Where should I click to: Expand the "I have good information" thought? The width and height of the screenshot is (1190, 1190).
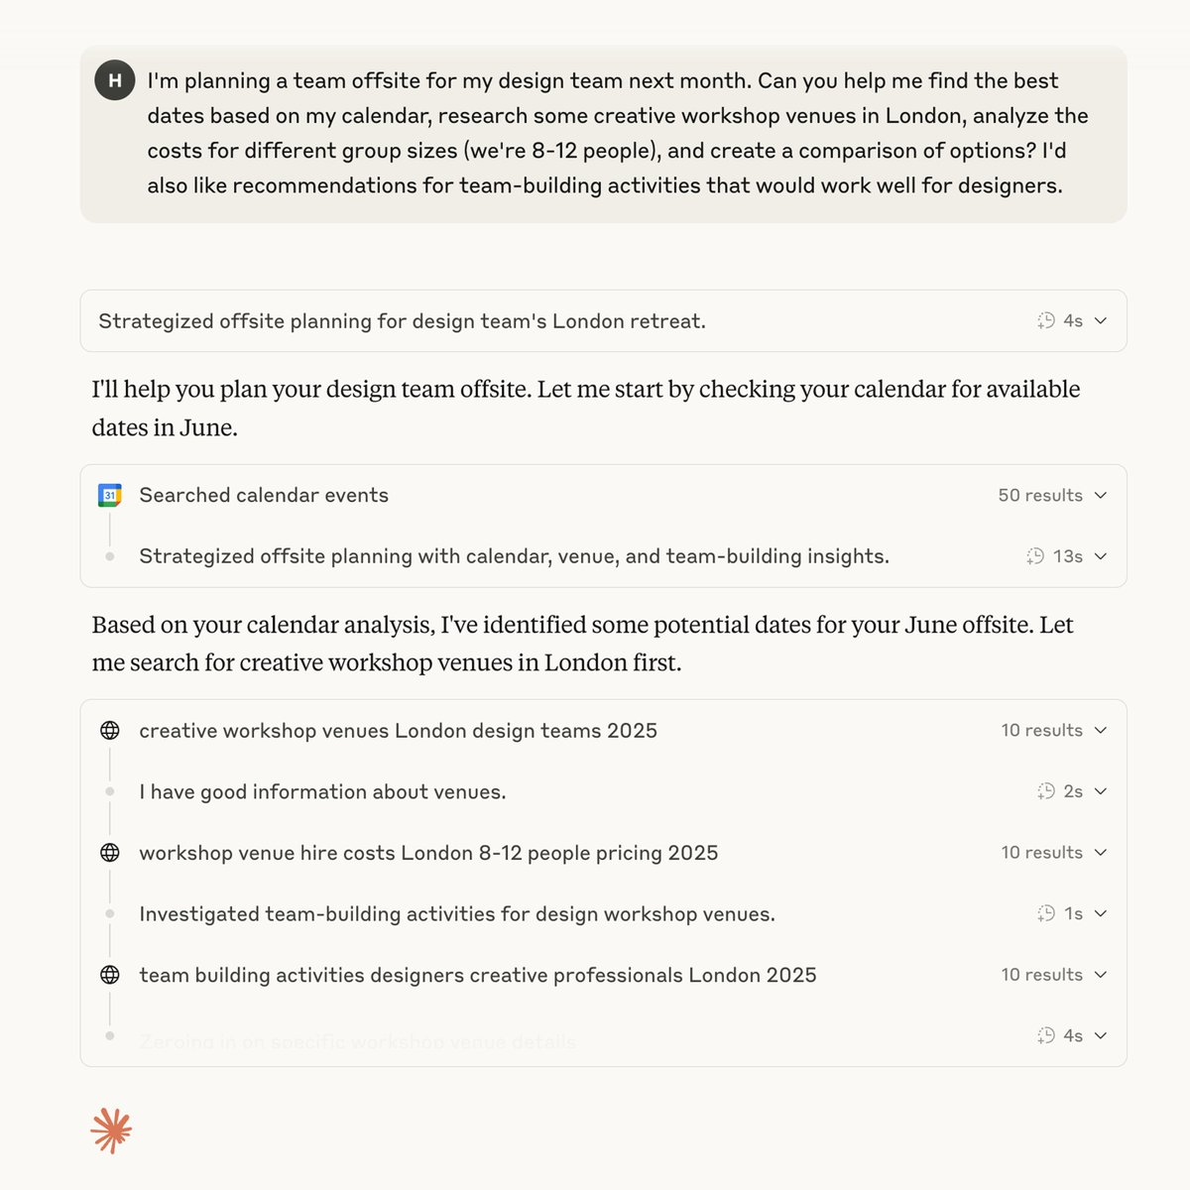[1100, 791]
